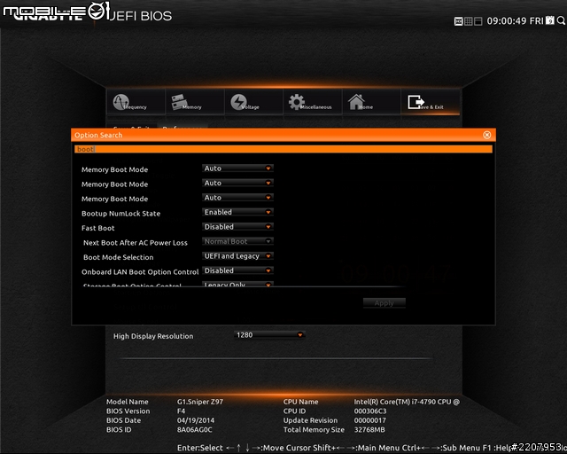Select the Bootup NumLock State label
The width and height of the screenshot is (567, 454).
click(x=120, y=214)
